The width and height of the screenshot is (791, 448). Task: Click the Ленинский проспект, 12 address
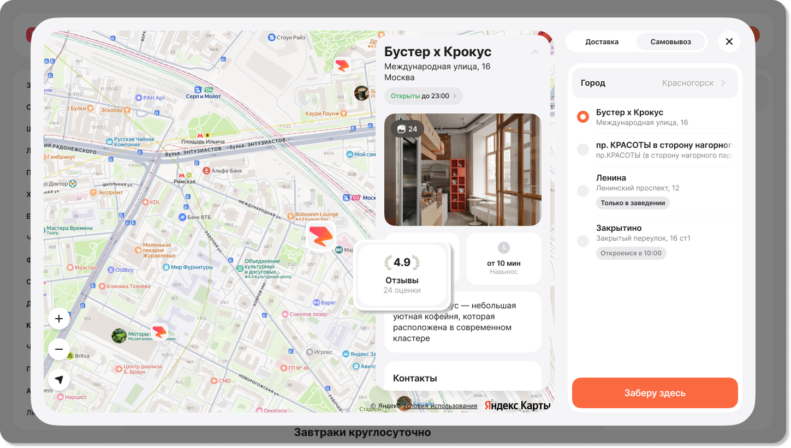[x=638, y=188]
